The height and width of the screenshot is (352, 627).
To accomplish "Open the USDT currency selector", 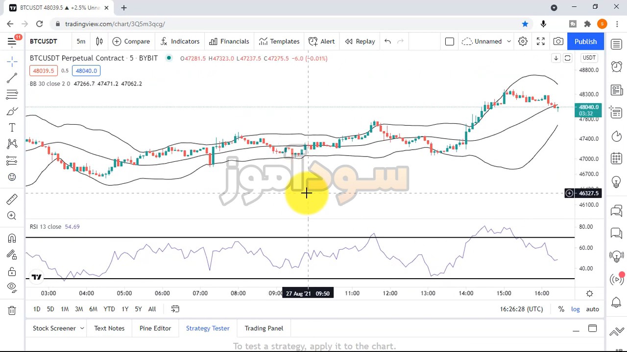I will coord(589,58).
